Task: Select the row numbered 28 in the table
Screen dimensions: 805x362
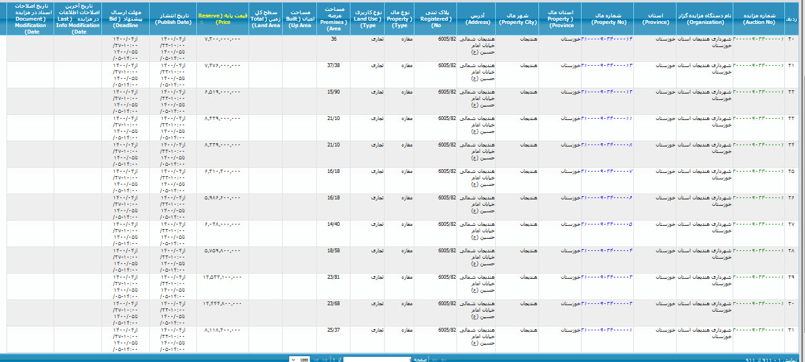Action: (x=793, y=250)
